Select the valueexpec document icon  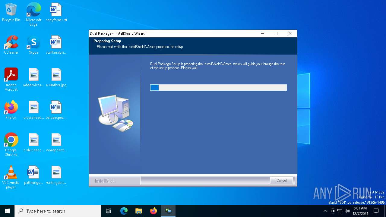pyautogui.click(x=56, y=110)
